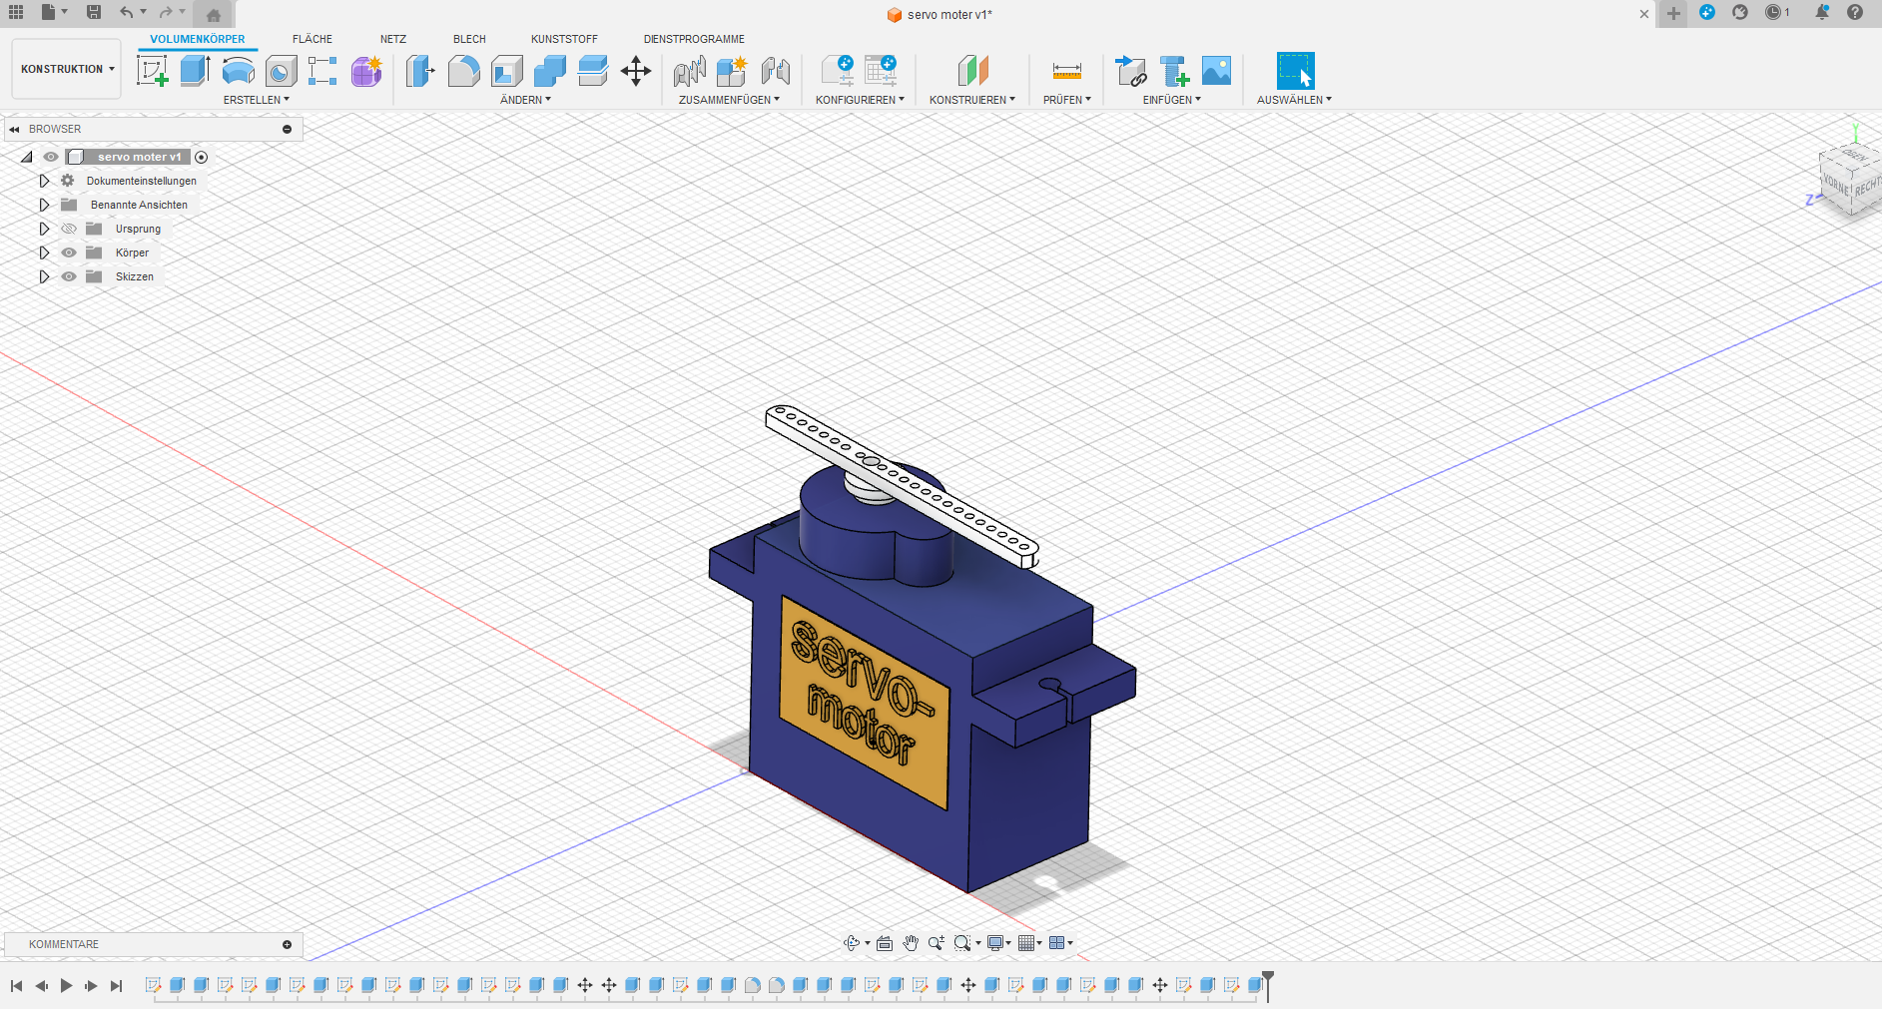Play the timeline animation

[66, 986]
